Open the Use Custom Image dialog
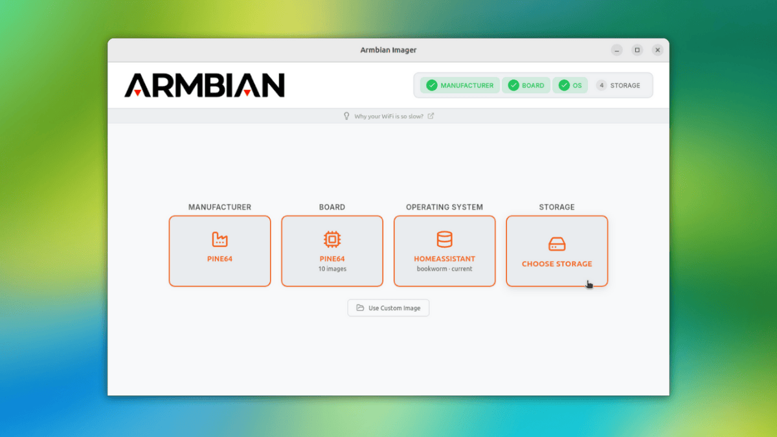 click(x=388, y=308)
